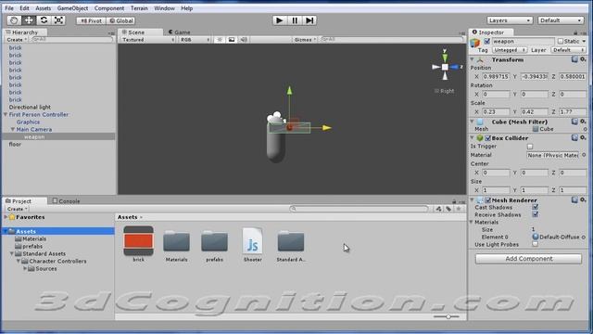This screenshot has height=334, width=593.
Task: Select the Rotate tool in toolbar
Action: (x=44, y=20)
